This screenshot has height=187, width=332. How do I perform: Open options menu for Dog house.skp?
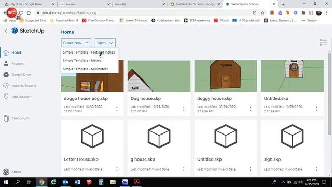coord(184,109)
